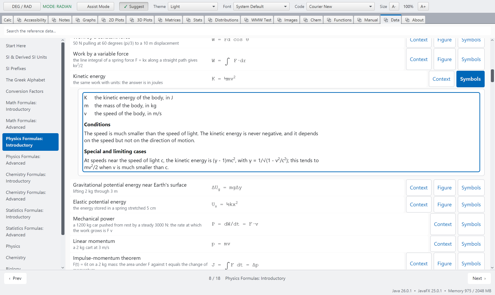Open the Font dropdown showing System Default
495x295 pixels.
pos(261,7)
